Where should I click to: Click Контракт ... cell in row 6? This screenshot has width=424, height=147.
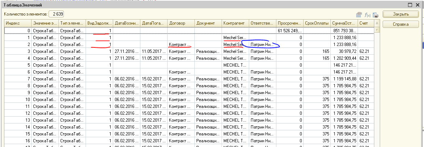(181, 72)
